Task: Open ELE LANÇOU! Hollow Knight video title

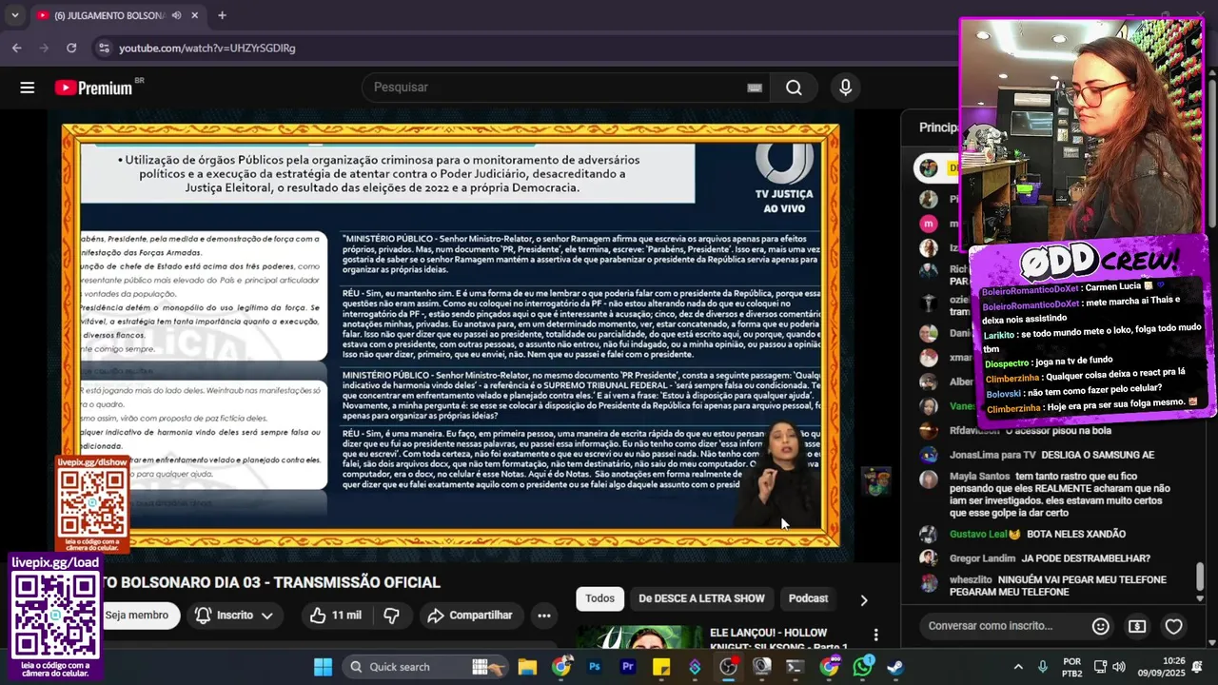Action: tap(778, 639)
